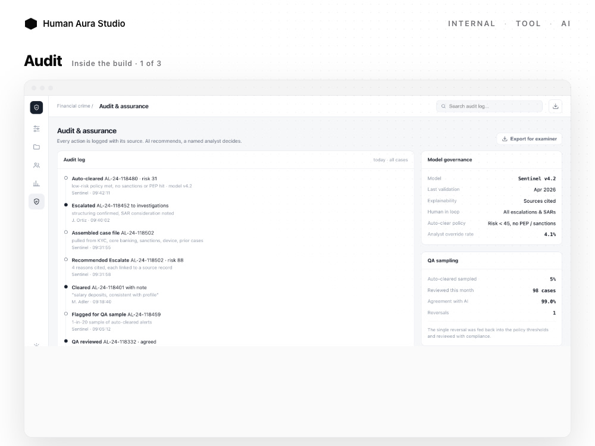Click the Reversals count of 1
Screen dimensions: 595x446
(554, 313)
